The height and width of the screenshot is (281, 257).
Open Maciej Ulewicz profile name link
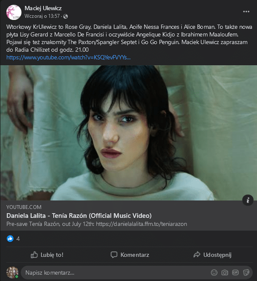click(43, 8)
